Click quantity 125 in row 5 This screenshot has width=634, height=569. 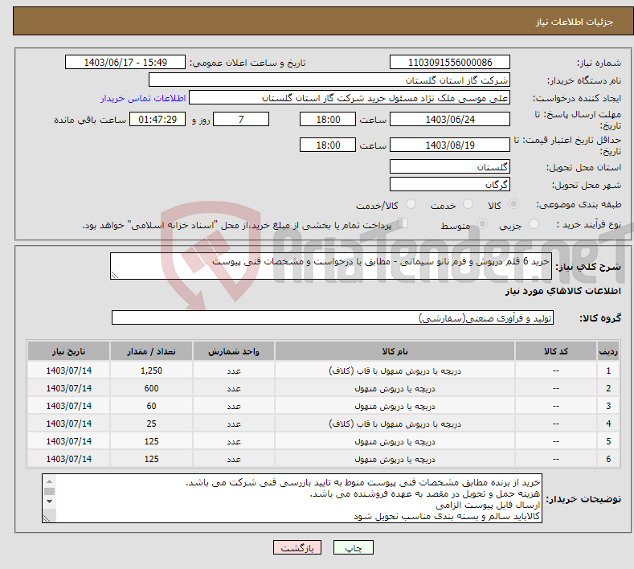[x=151, y=441]
